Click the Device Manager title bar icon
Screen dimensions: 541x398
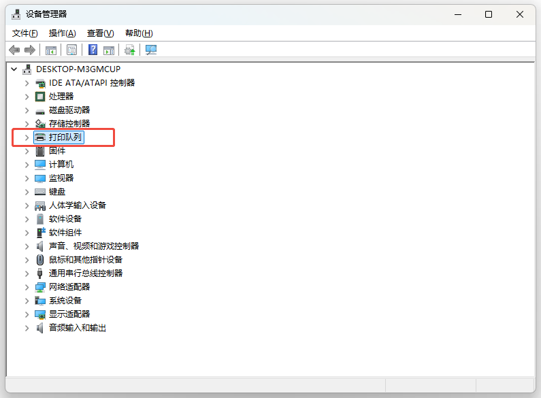(16, 14)
